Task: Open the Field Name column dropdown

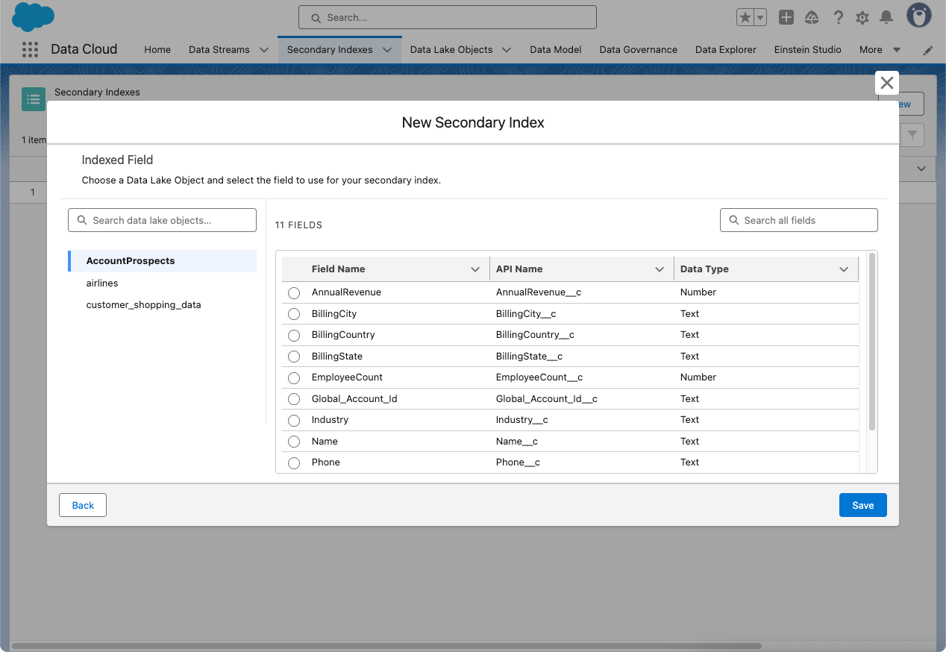Action: pos(475,269)
